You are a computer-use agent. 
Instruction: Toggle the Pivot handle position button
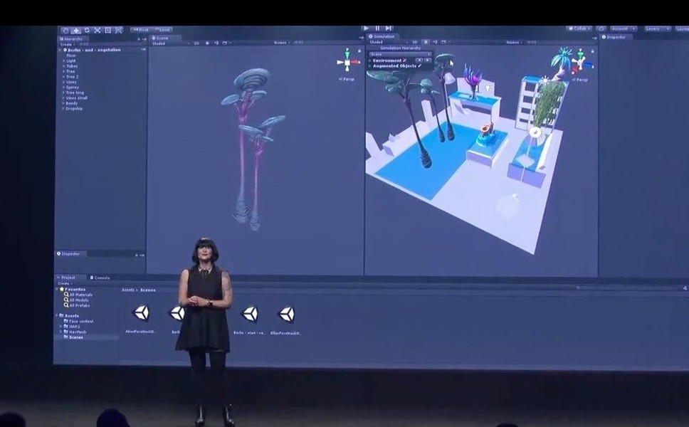coord(140,30)
